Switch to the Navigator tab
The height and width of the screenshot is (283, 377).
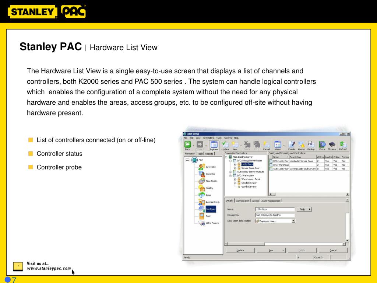click(190, 154)
